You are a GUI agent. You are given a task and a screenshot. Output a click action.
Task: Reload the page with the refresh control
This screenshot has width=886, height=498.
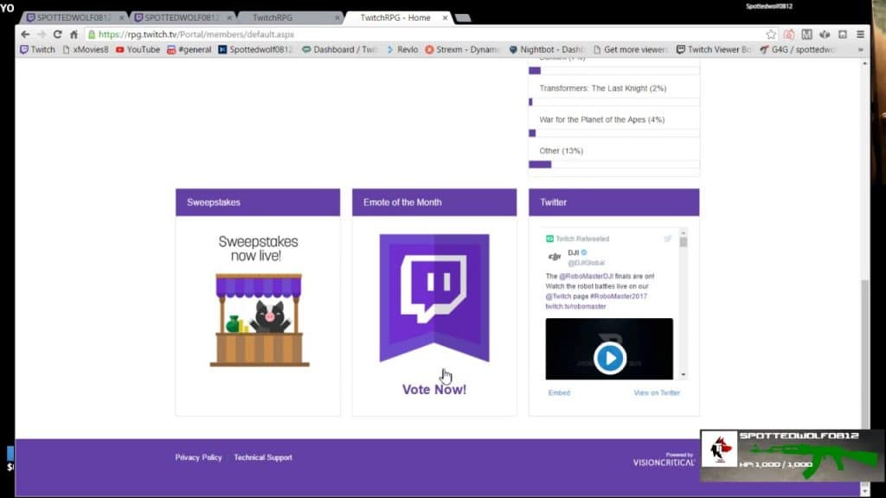click(57, 35)
